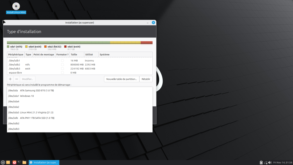Click the red sda5 ext4 legend swatch
Screen dimensions: 293x165
click(65, 47)
